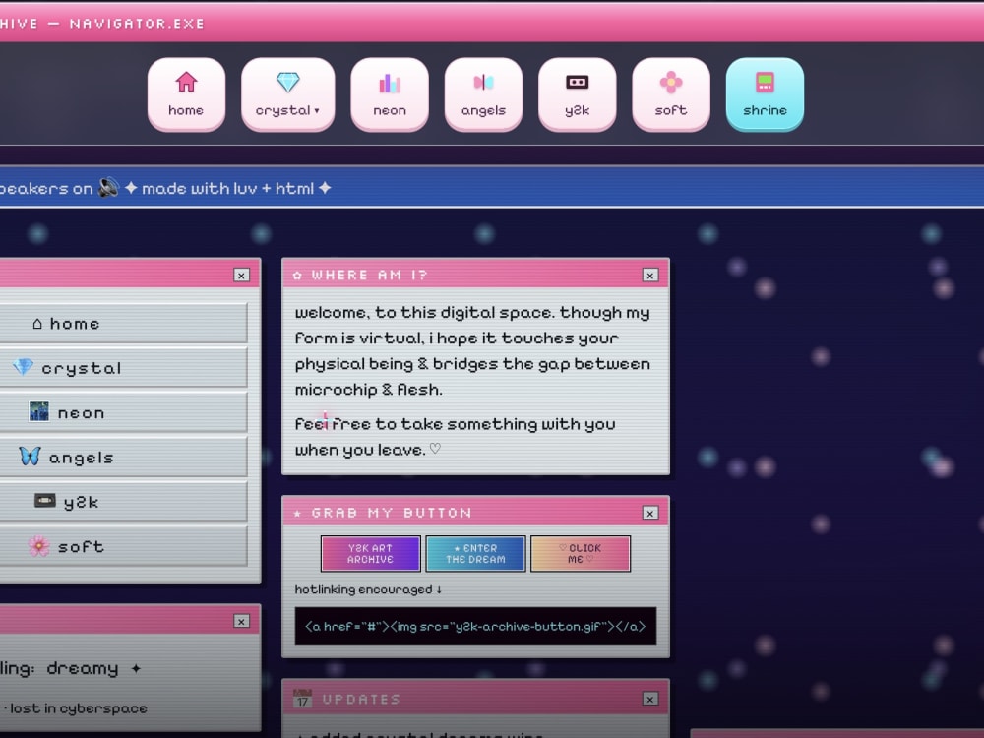Image resolution: width=984 pixels, height=738 pixels.
Task: Click the flower icon in WHERE AM I? title
Action: tap(297, 275)
